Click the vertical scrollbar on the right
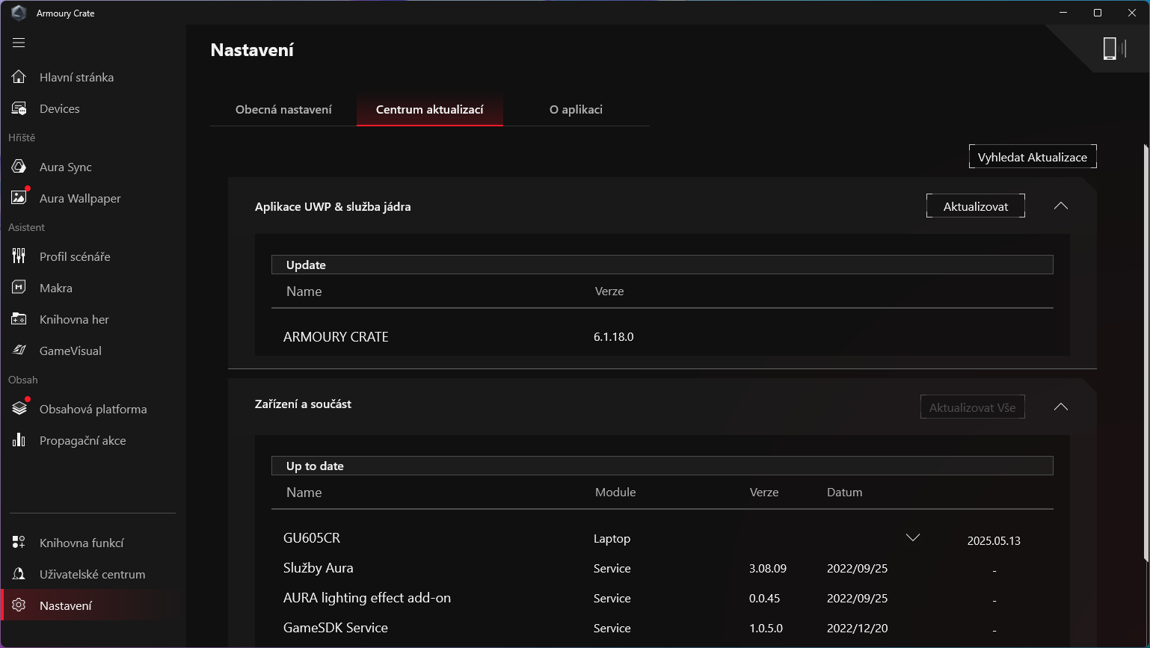 (1146, 351)
